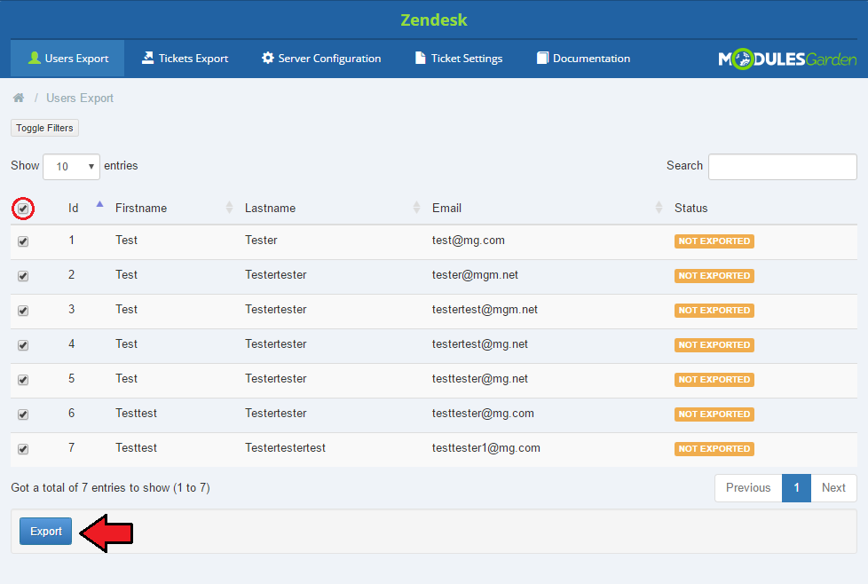Go to the Ticket Settings tab

[459, 58]
